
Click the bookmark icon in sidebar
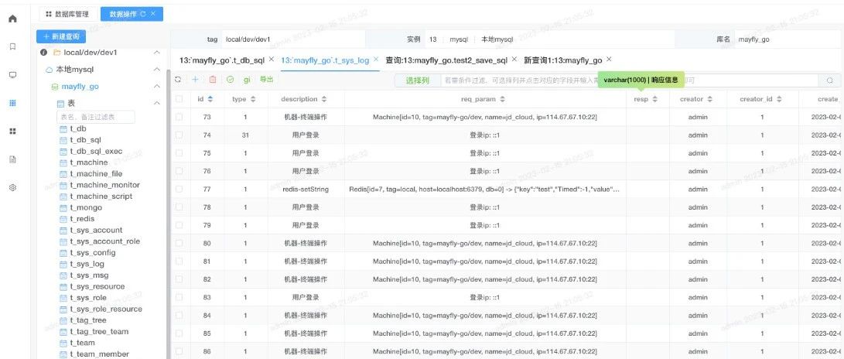(x=13, y=47)
